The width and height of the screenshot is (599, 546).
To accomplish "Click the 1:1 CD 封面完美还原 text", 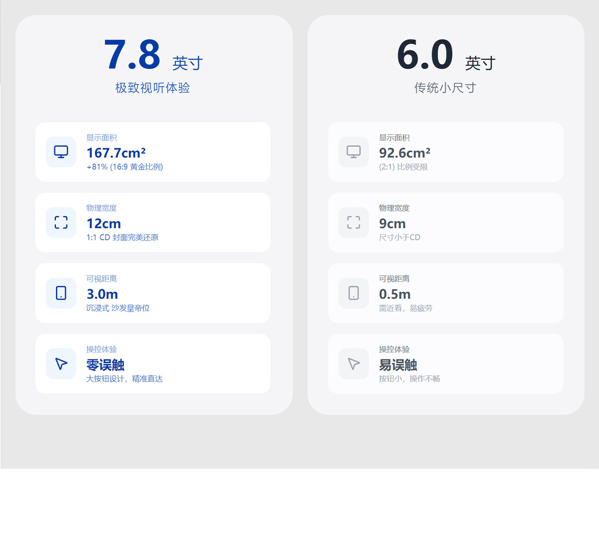I will tap(122, 237).
